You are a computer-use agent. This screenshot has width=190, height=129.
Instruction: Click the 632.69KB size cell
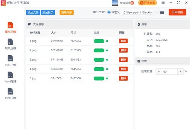pos(57,50)
